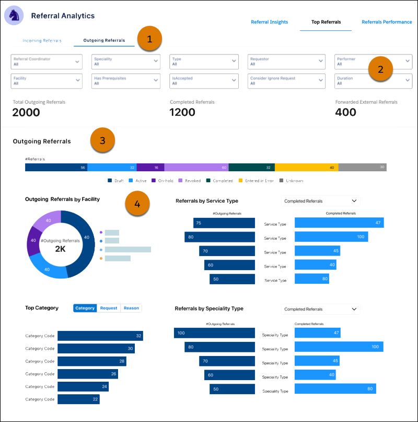Click the light purple donut slice
This screenshot has width=418, height=422.
click(x=49, y=219)
